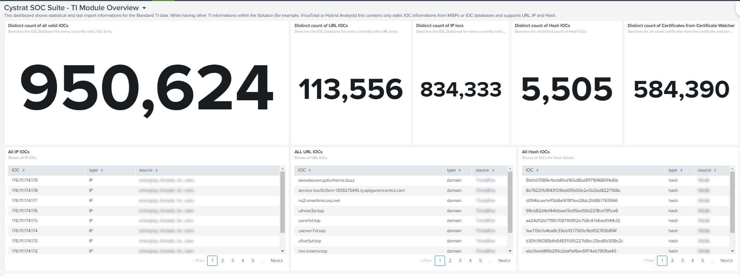Viewport: 740px width, 276px height.
Task: Select URL IOC ns2.smartlinkcorp.net
Action: 319,201
